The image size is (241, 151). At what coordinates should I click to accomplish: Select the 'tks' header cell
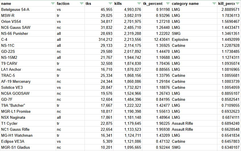click(99, 3)
